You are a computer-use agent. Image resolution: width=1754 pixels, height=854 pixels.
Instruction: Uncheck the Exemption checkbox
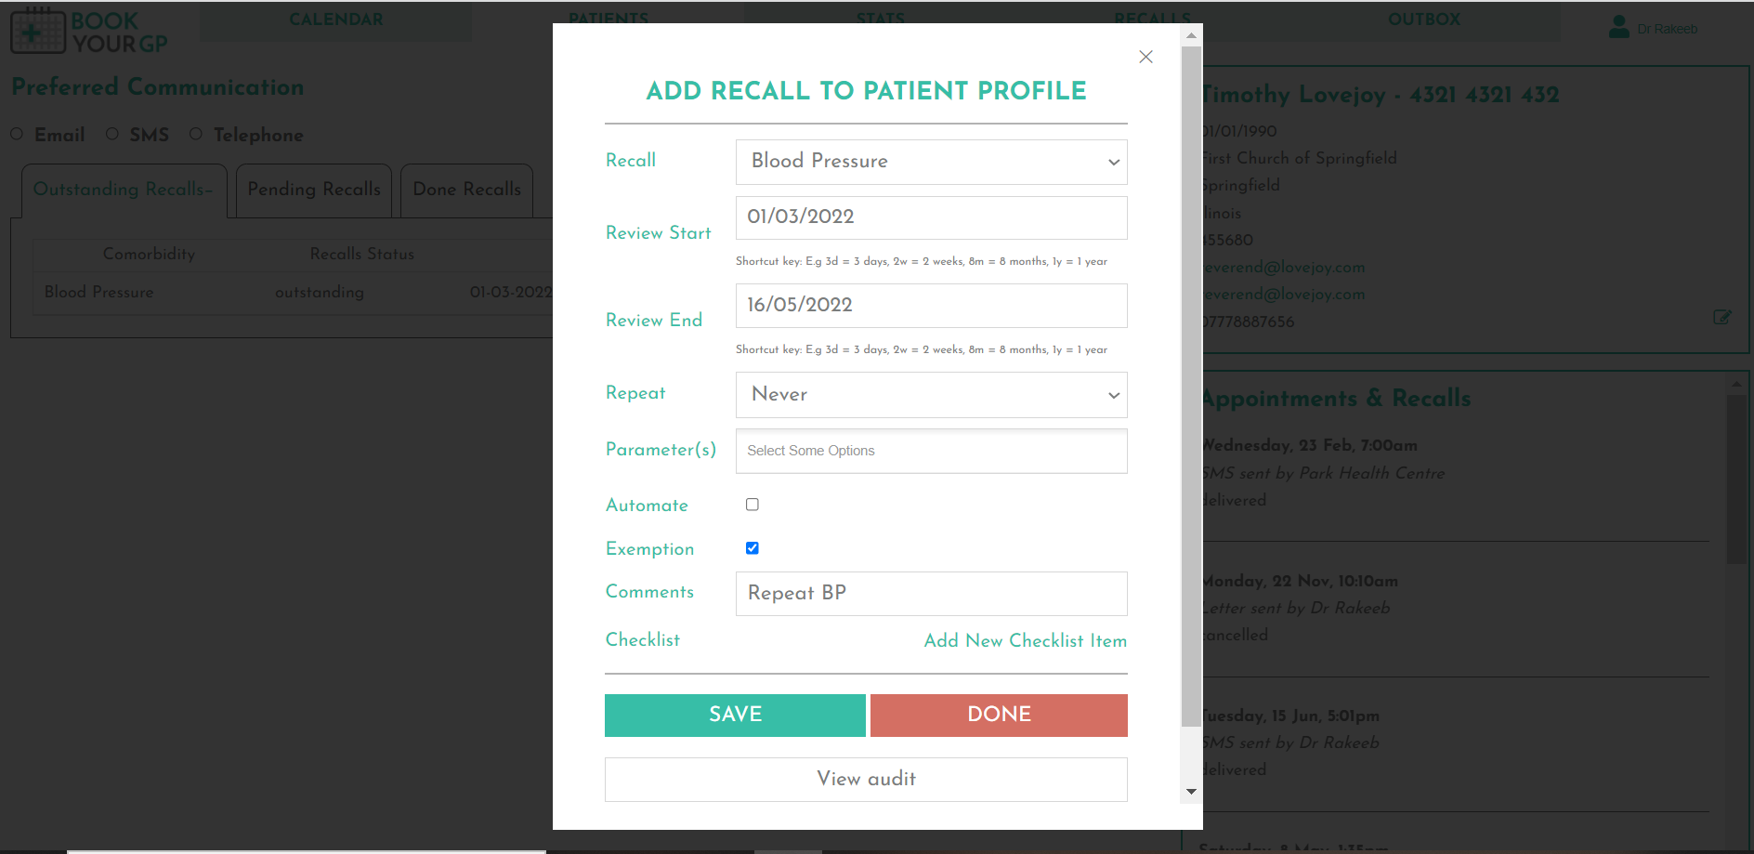752,547
